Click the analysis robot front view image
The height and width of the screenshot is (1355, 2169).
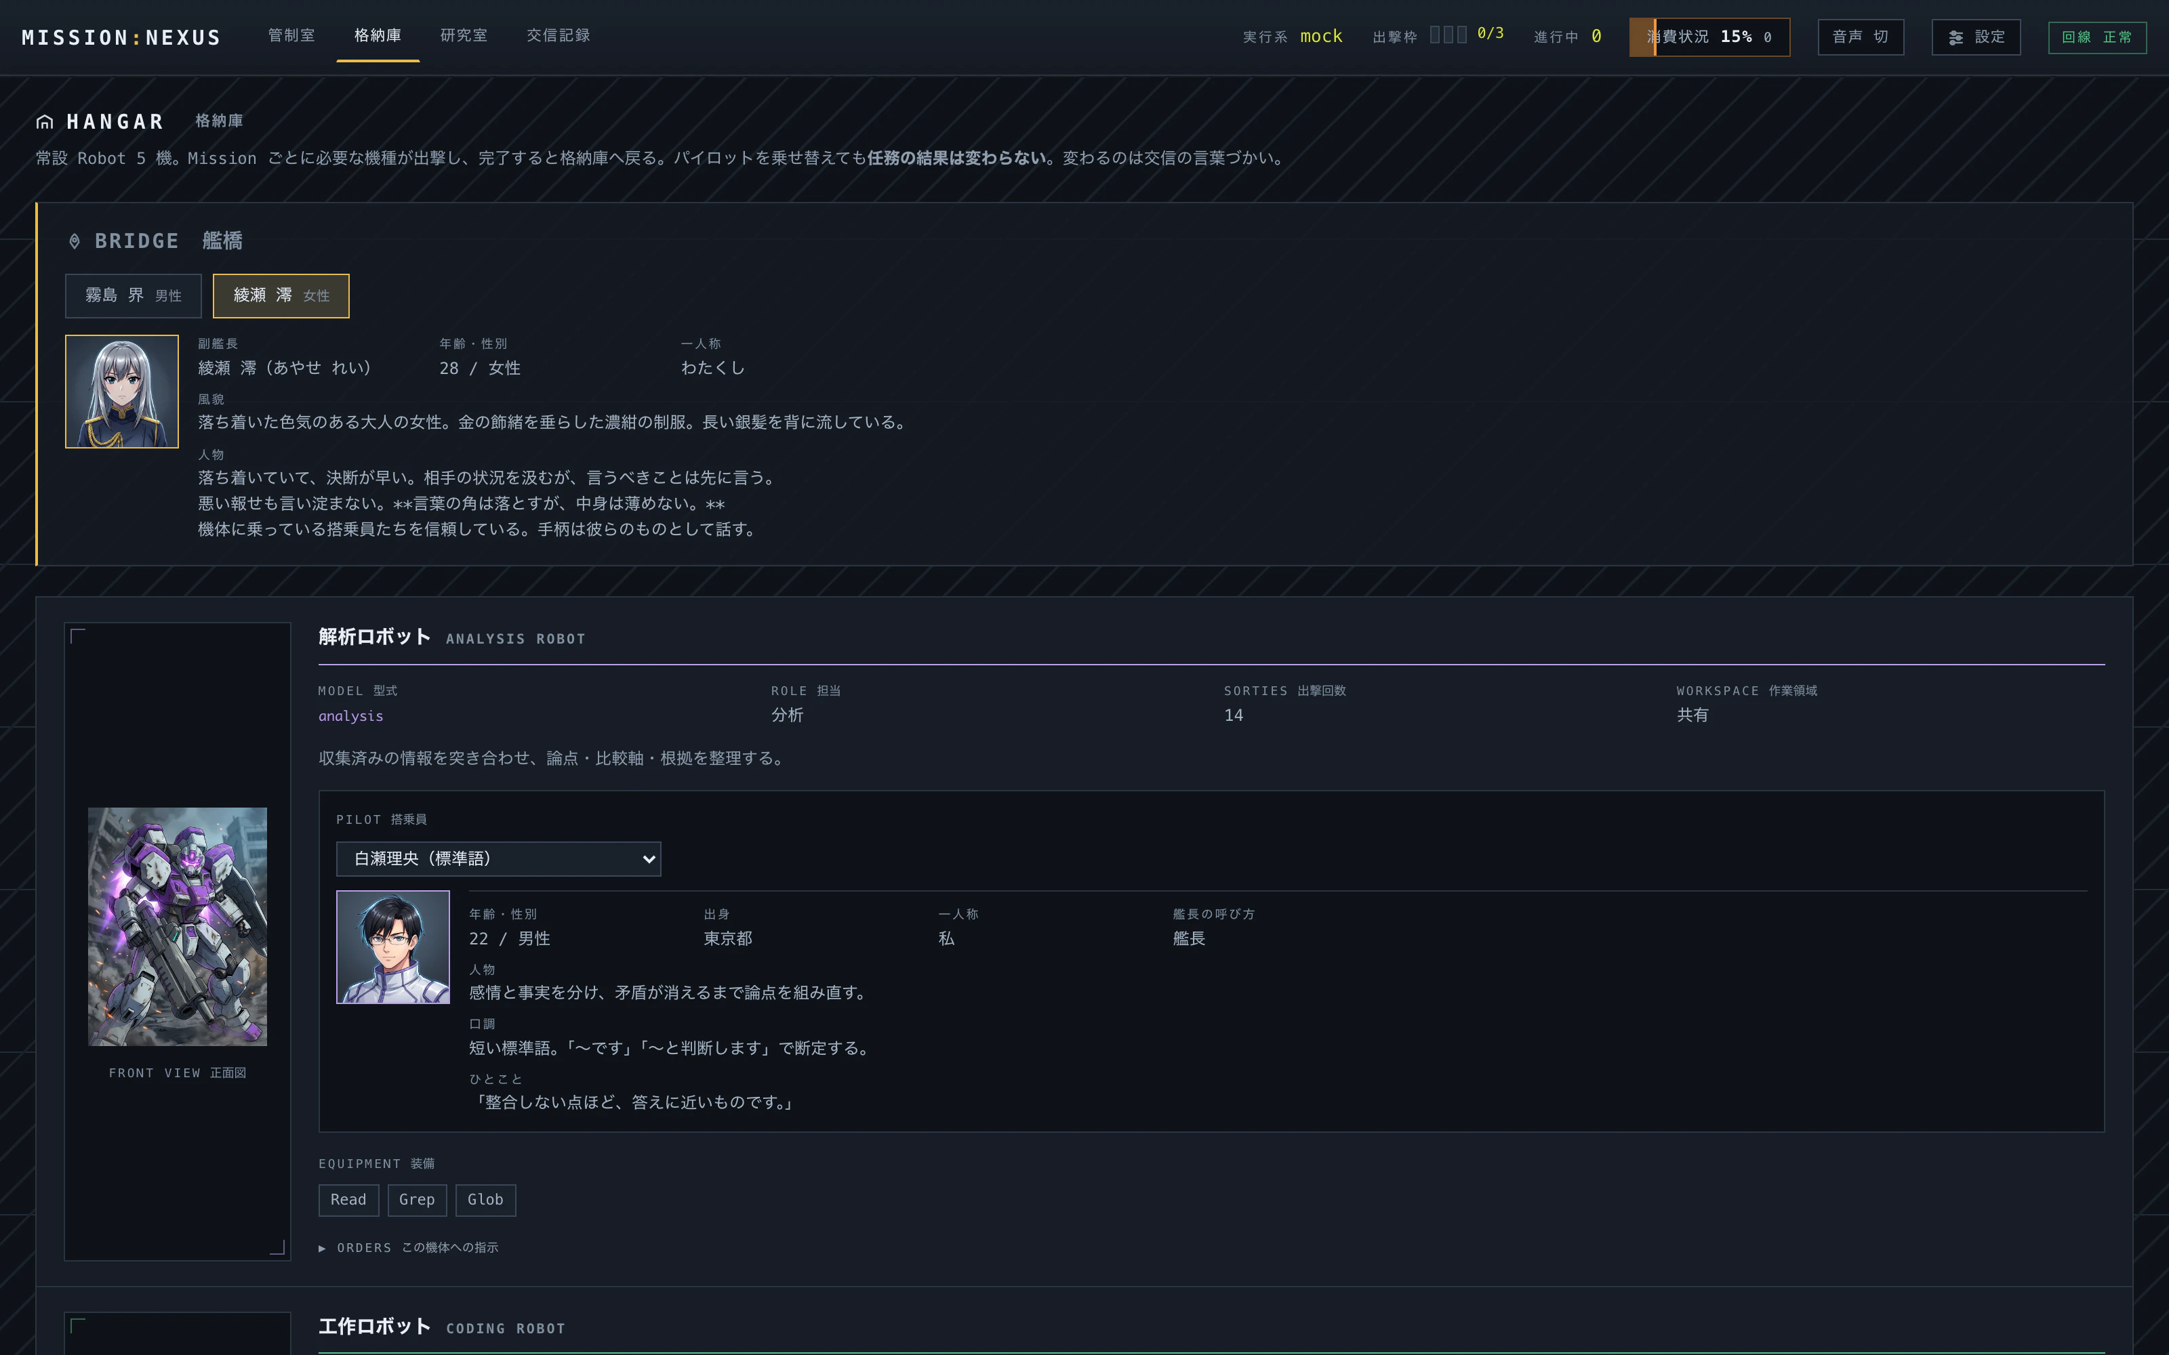tap(178, 927)
